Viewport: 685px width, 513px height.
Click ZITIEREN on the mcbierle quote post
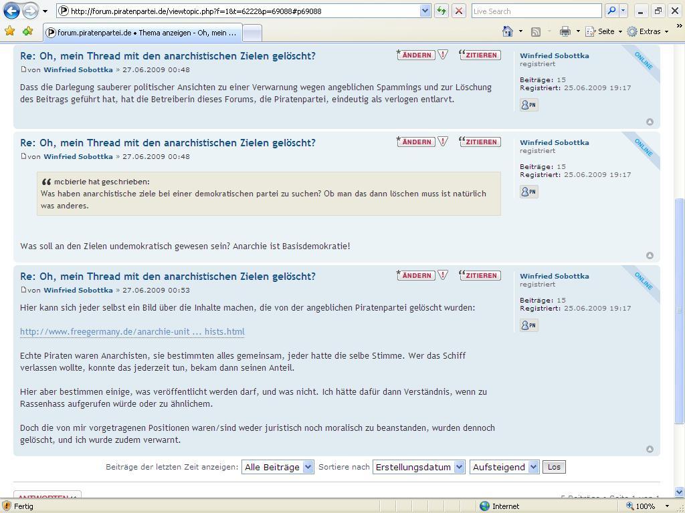pos(480,142)
